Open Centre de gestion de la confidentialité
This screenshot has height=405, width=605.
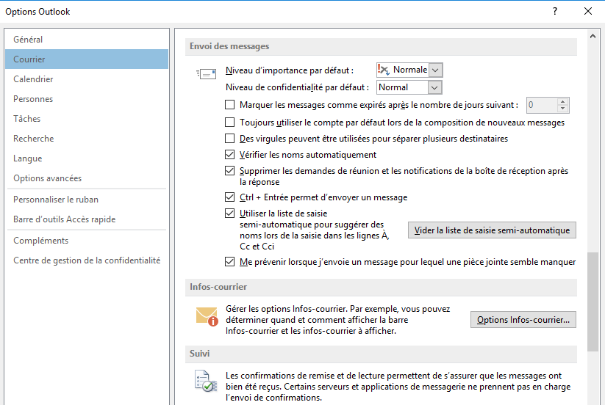pyautogui.click(x=87, y=260)
